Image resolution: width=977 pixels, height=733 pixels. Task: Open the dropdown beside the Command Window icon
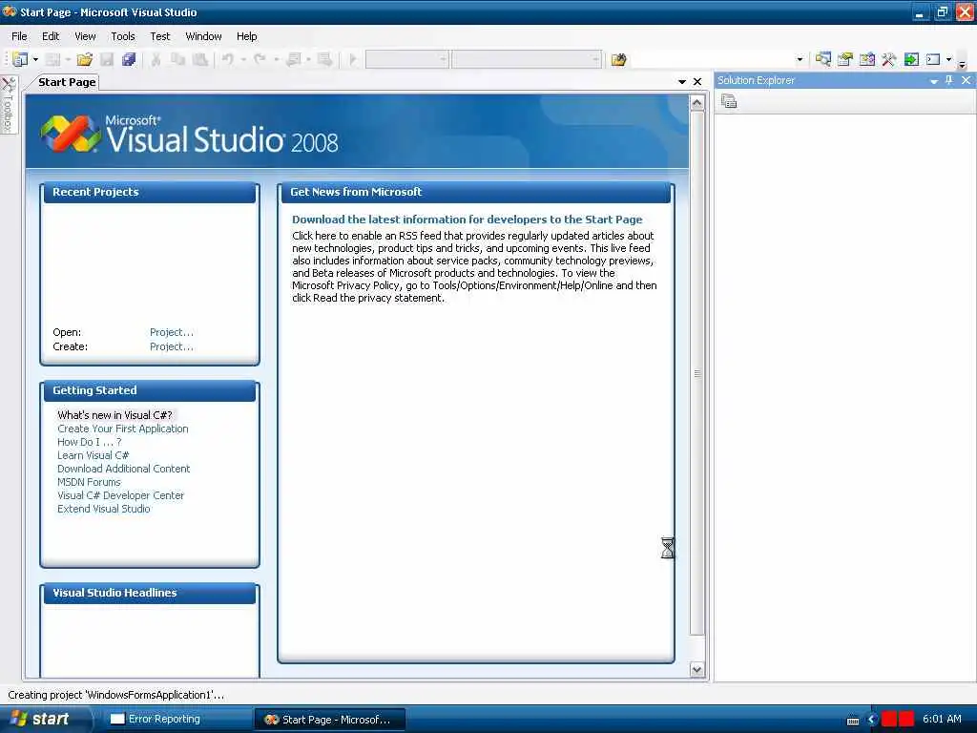coord(949,60)
